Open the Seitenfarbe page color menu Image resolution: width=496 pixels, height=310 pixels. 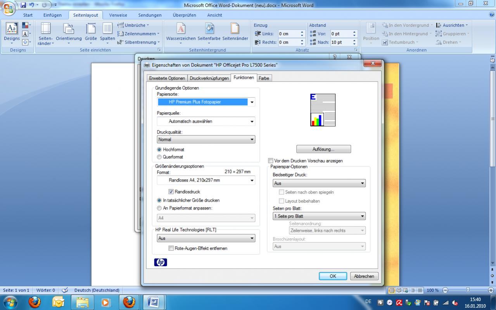pos(209,33)
